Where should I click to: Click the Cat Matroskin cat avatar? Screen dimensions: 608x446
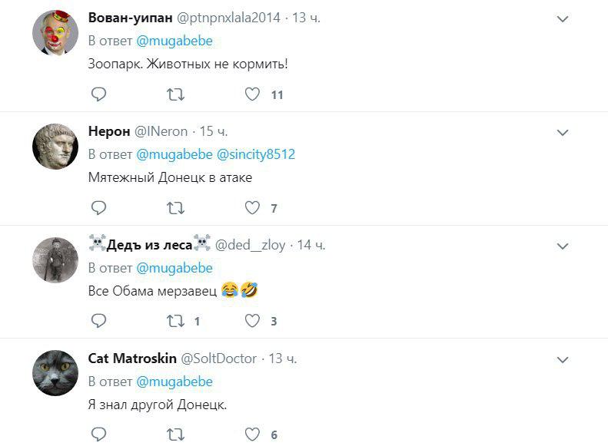(55, 373)
